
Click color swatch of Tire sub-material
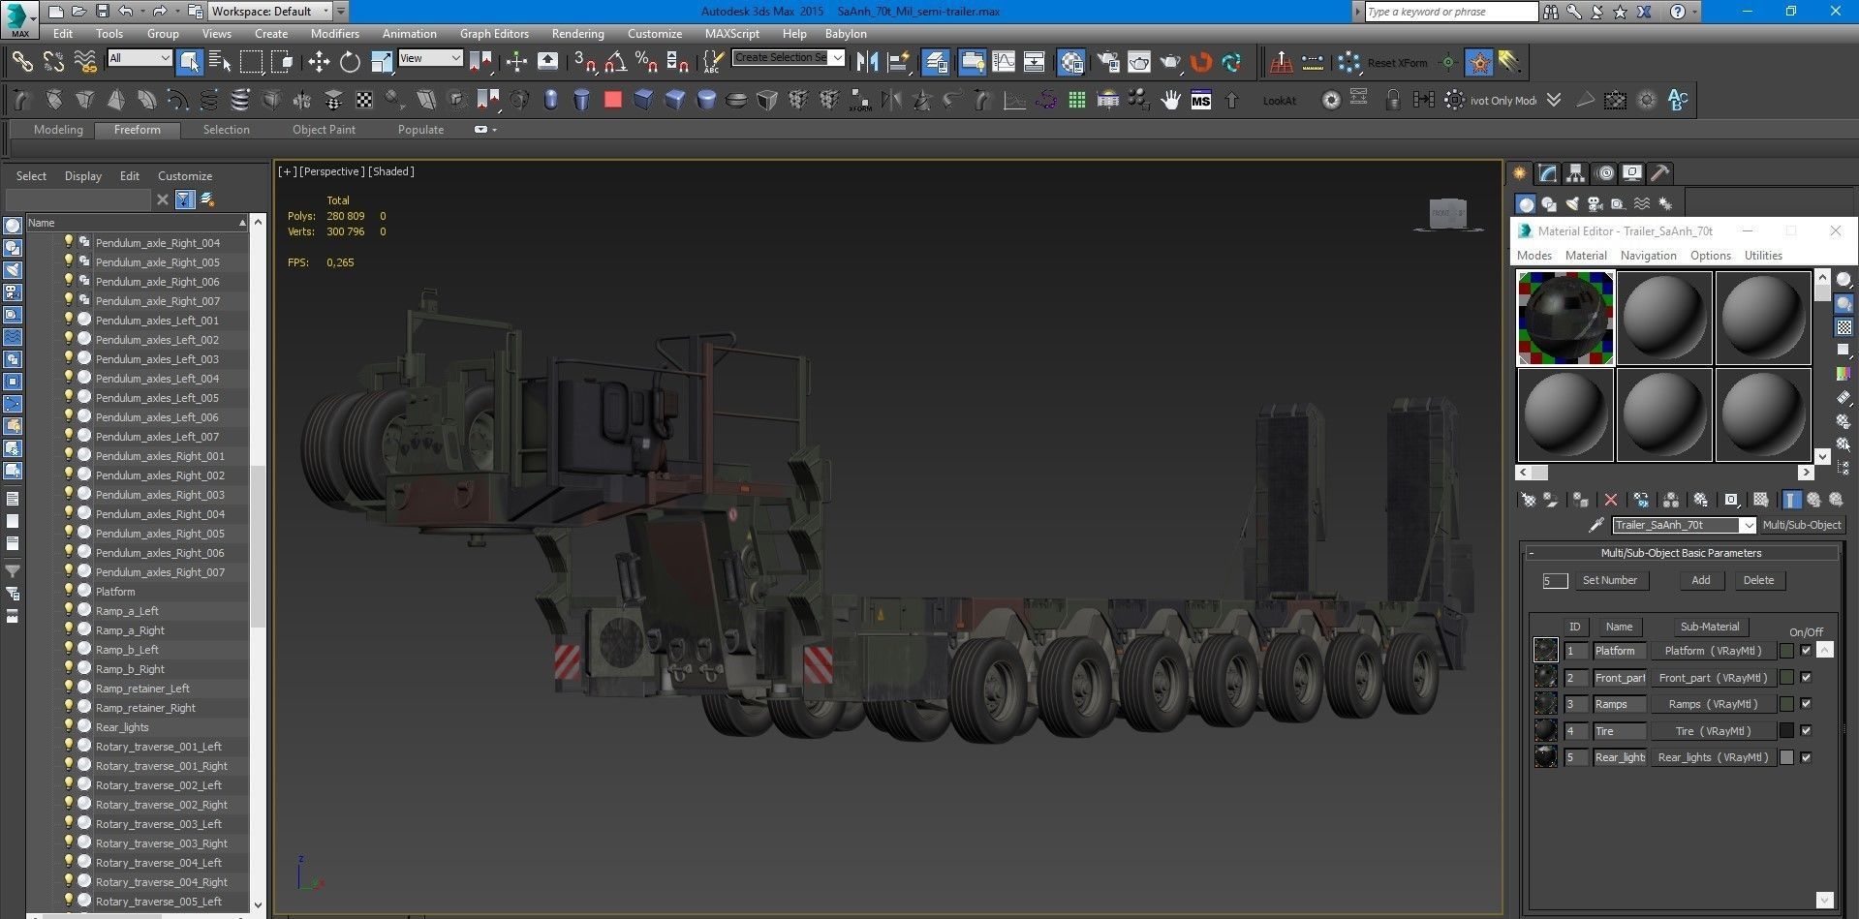click(1786, 731)
